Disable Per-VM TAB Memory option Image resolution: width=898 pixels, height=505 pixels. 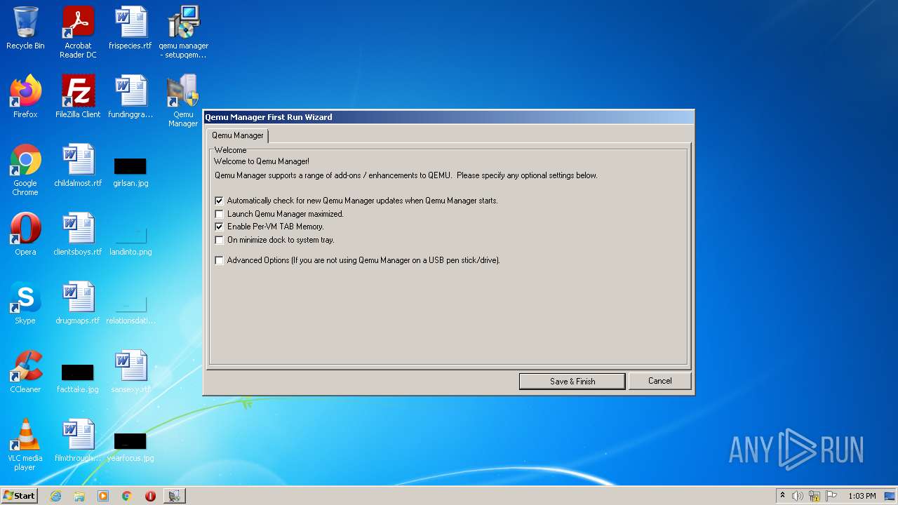coord(220,227)
